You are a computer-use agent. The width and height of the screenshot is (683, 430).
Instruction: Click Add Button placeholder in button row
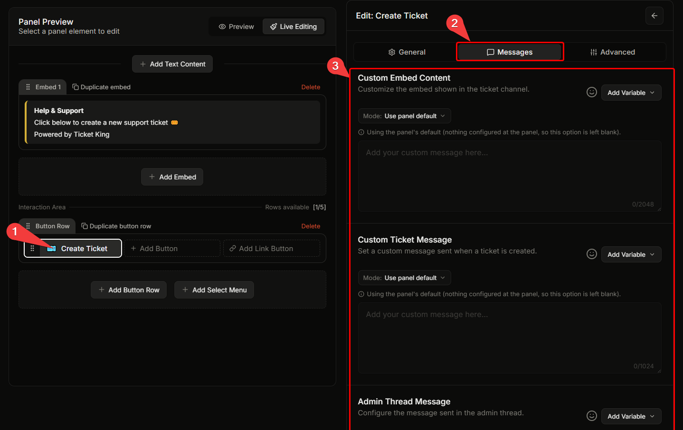172,248
